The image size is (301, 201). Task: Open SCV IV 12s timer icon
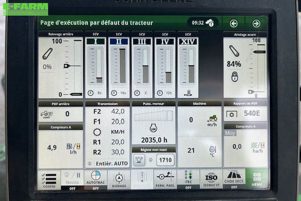(160, 93)
